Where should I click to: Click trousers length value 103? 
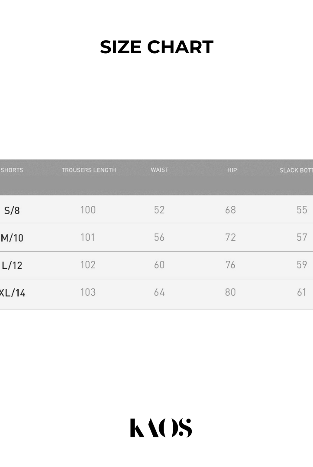[88, 292]
